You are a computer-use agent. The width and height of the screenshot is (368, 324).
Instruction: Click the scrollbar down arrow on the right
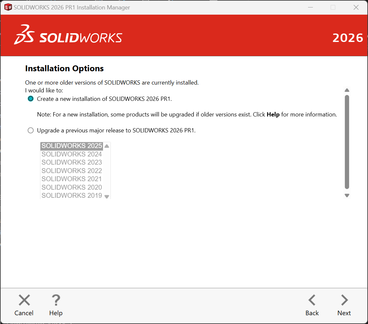(347, 195)
